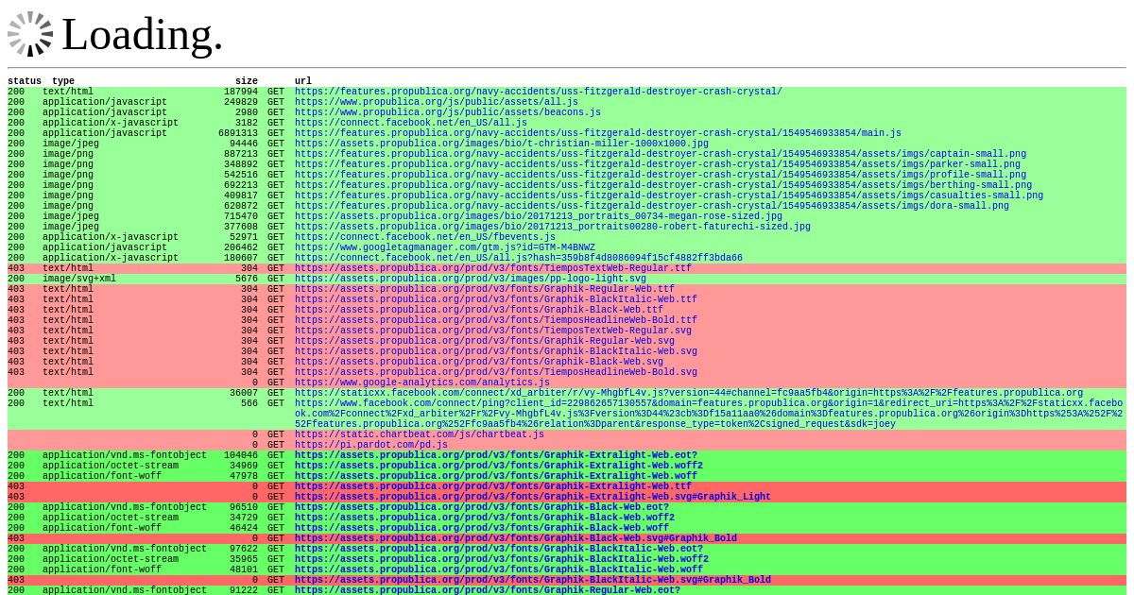The height and width of the screenshot is (595, 1134).
Task: Open the pi.pardot.com/pd.js link
Action: point(371,445)
